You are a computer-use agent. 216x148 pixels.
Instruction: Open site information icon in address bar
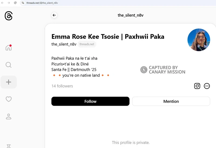(23, 3)
